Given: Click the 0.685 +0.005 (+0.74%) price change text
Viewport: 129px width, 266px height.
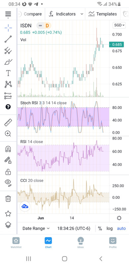Looking at the screenshot, I should tap(41, 32).
